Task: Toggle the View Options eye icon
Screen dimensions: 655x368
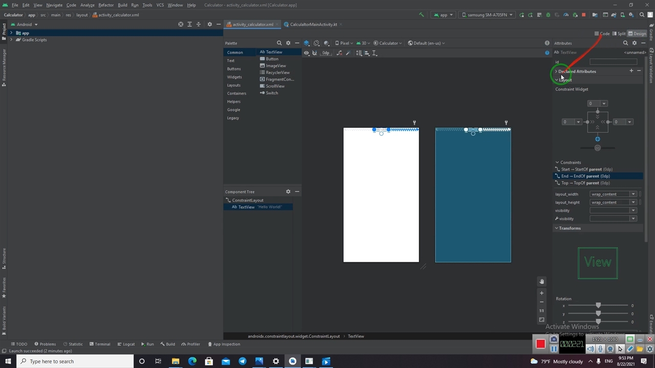Action: (x=307, y=53)
